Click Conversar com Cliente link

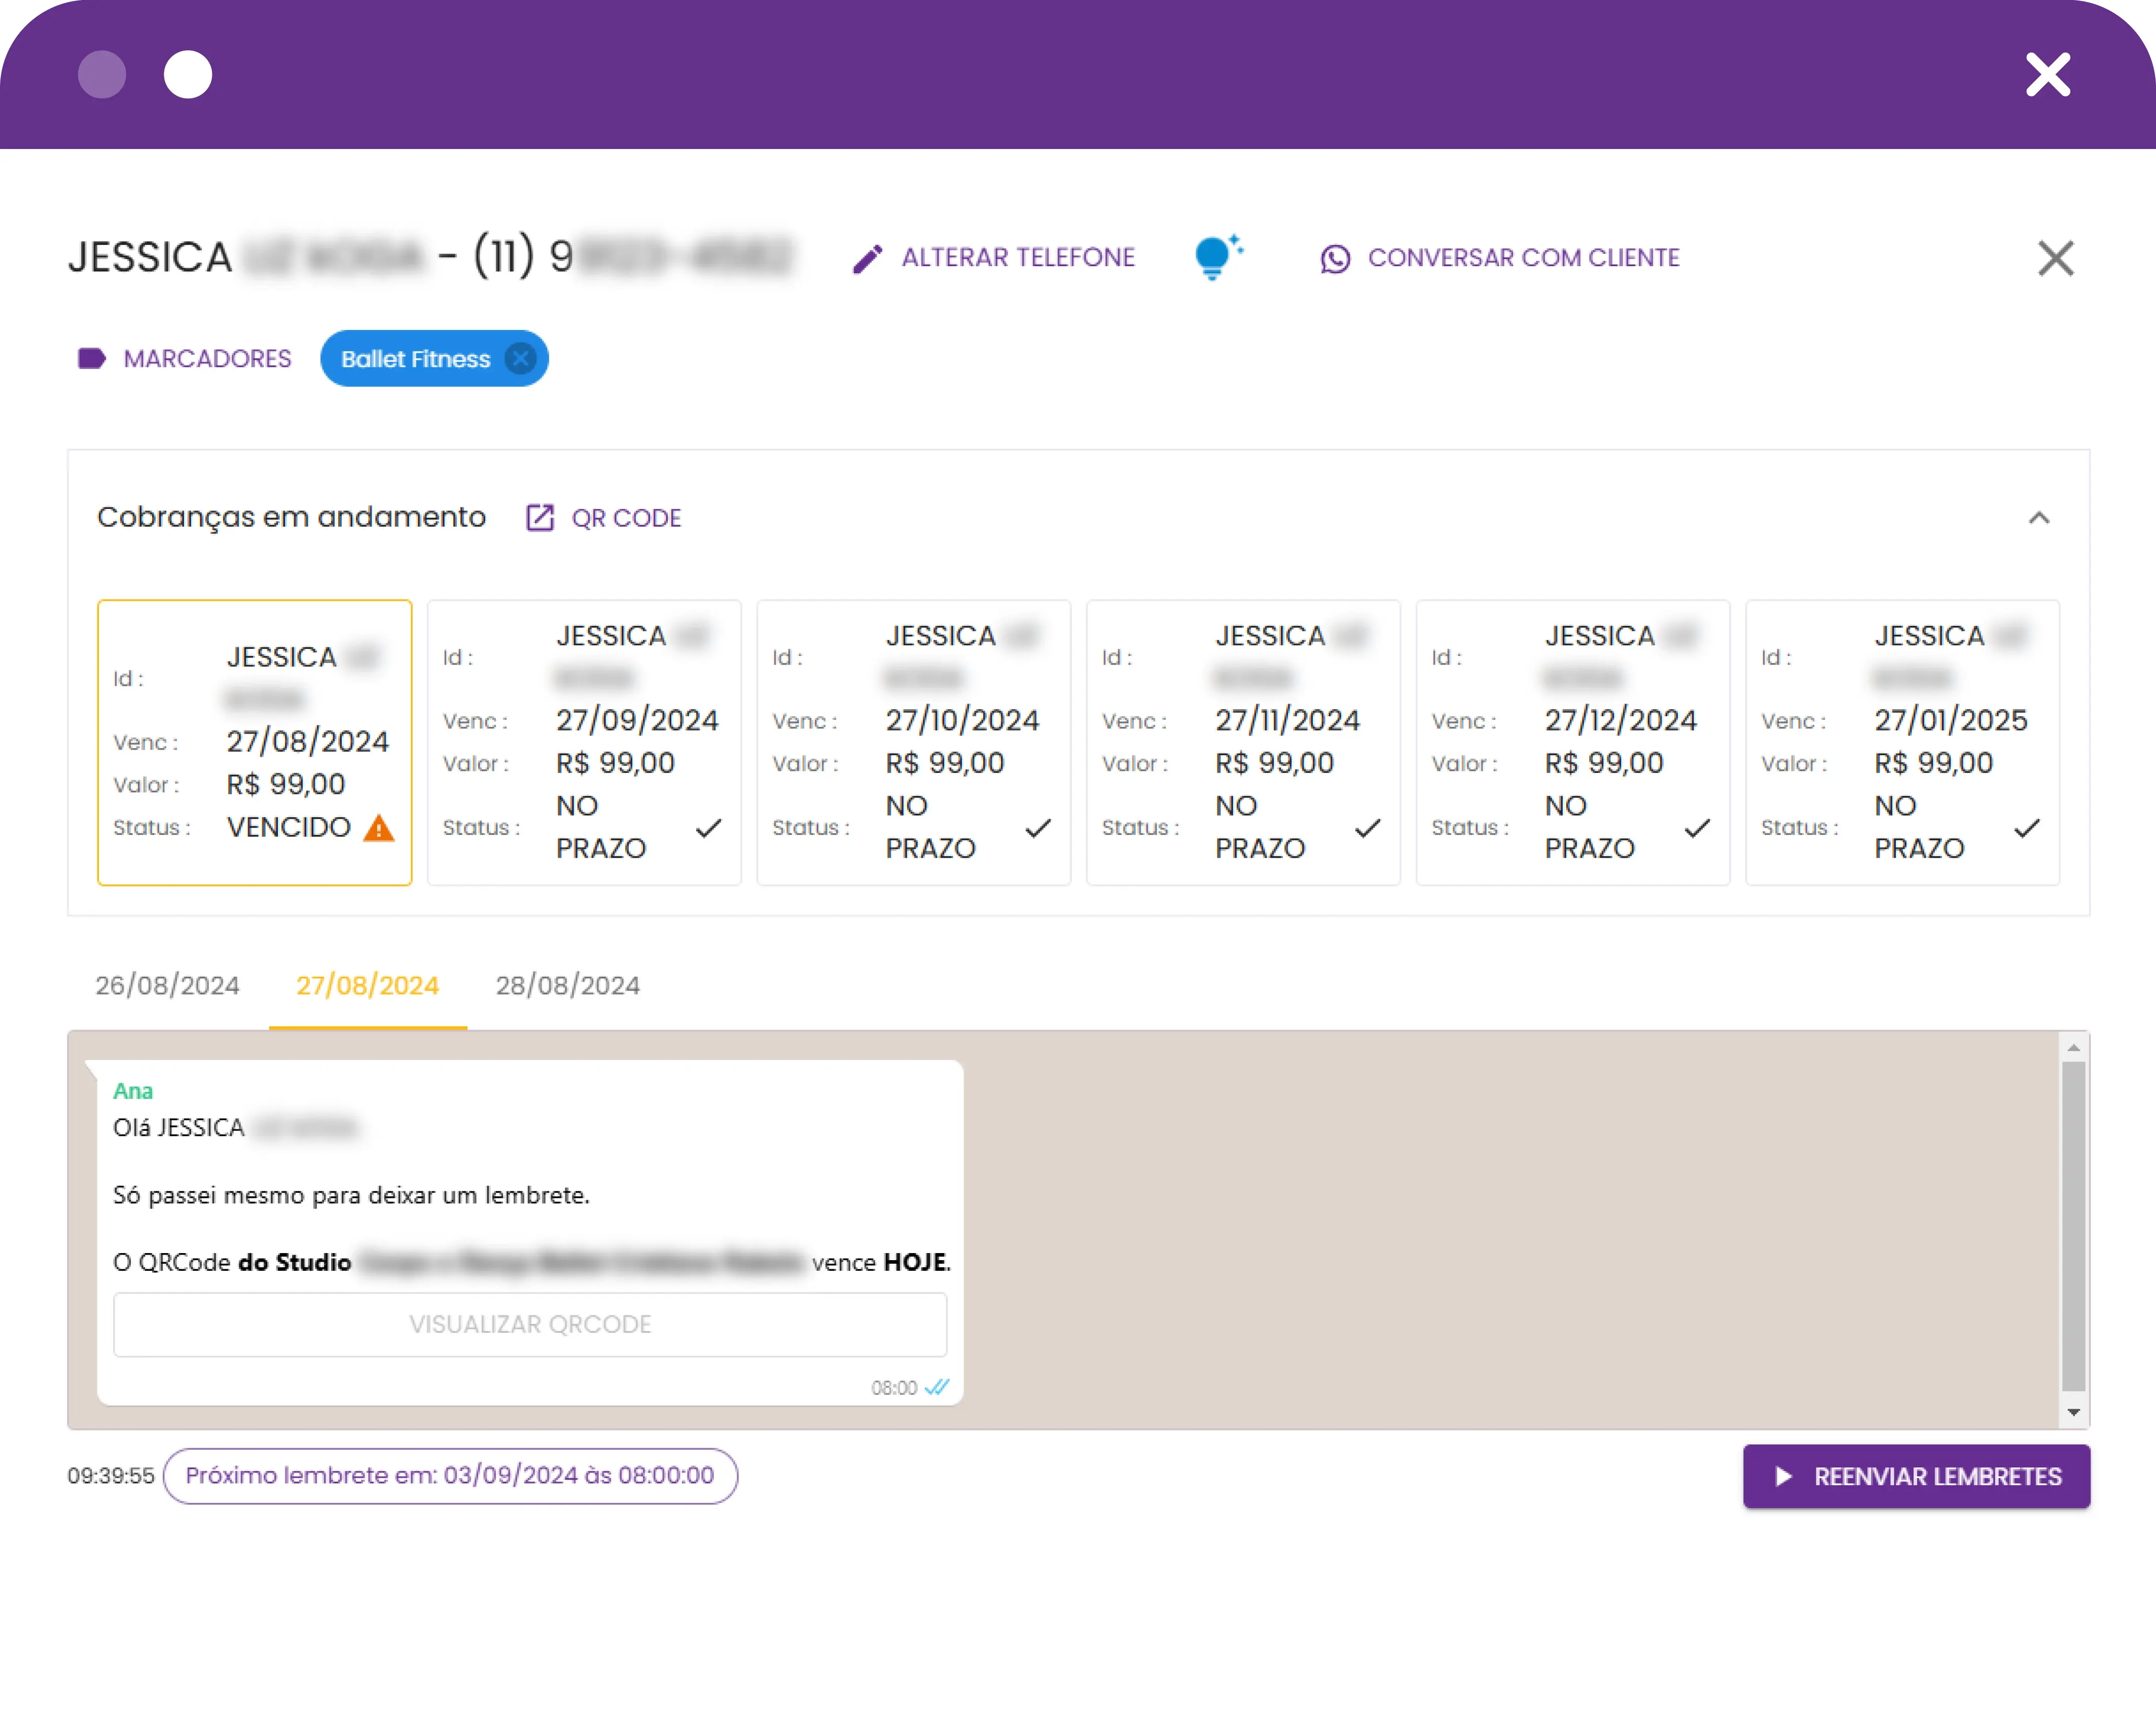pyautogui.click(x=1524, y=258)
